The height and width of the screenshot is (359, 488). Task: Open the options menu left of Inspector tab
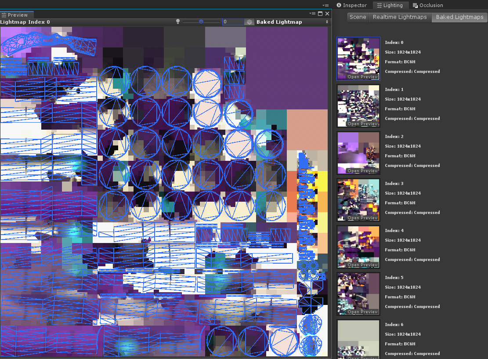click(x=325, y=5)
